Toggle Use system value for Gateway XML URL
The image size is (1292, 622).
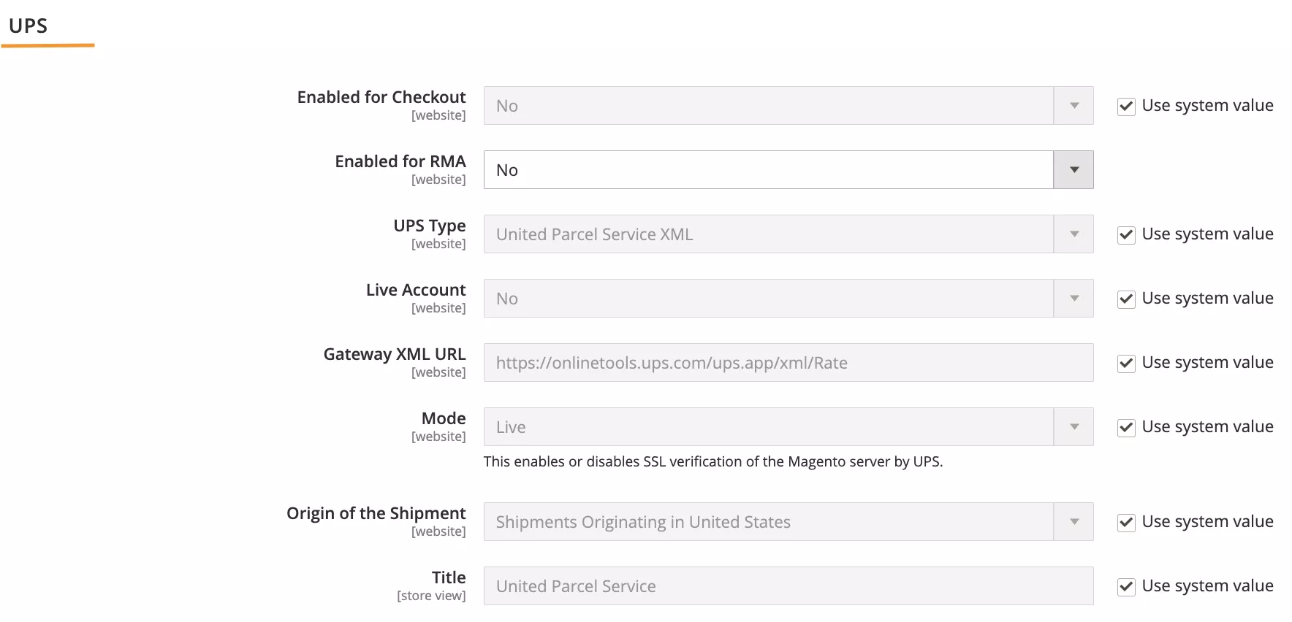tap(1126, 364)
